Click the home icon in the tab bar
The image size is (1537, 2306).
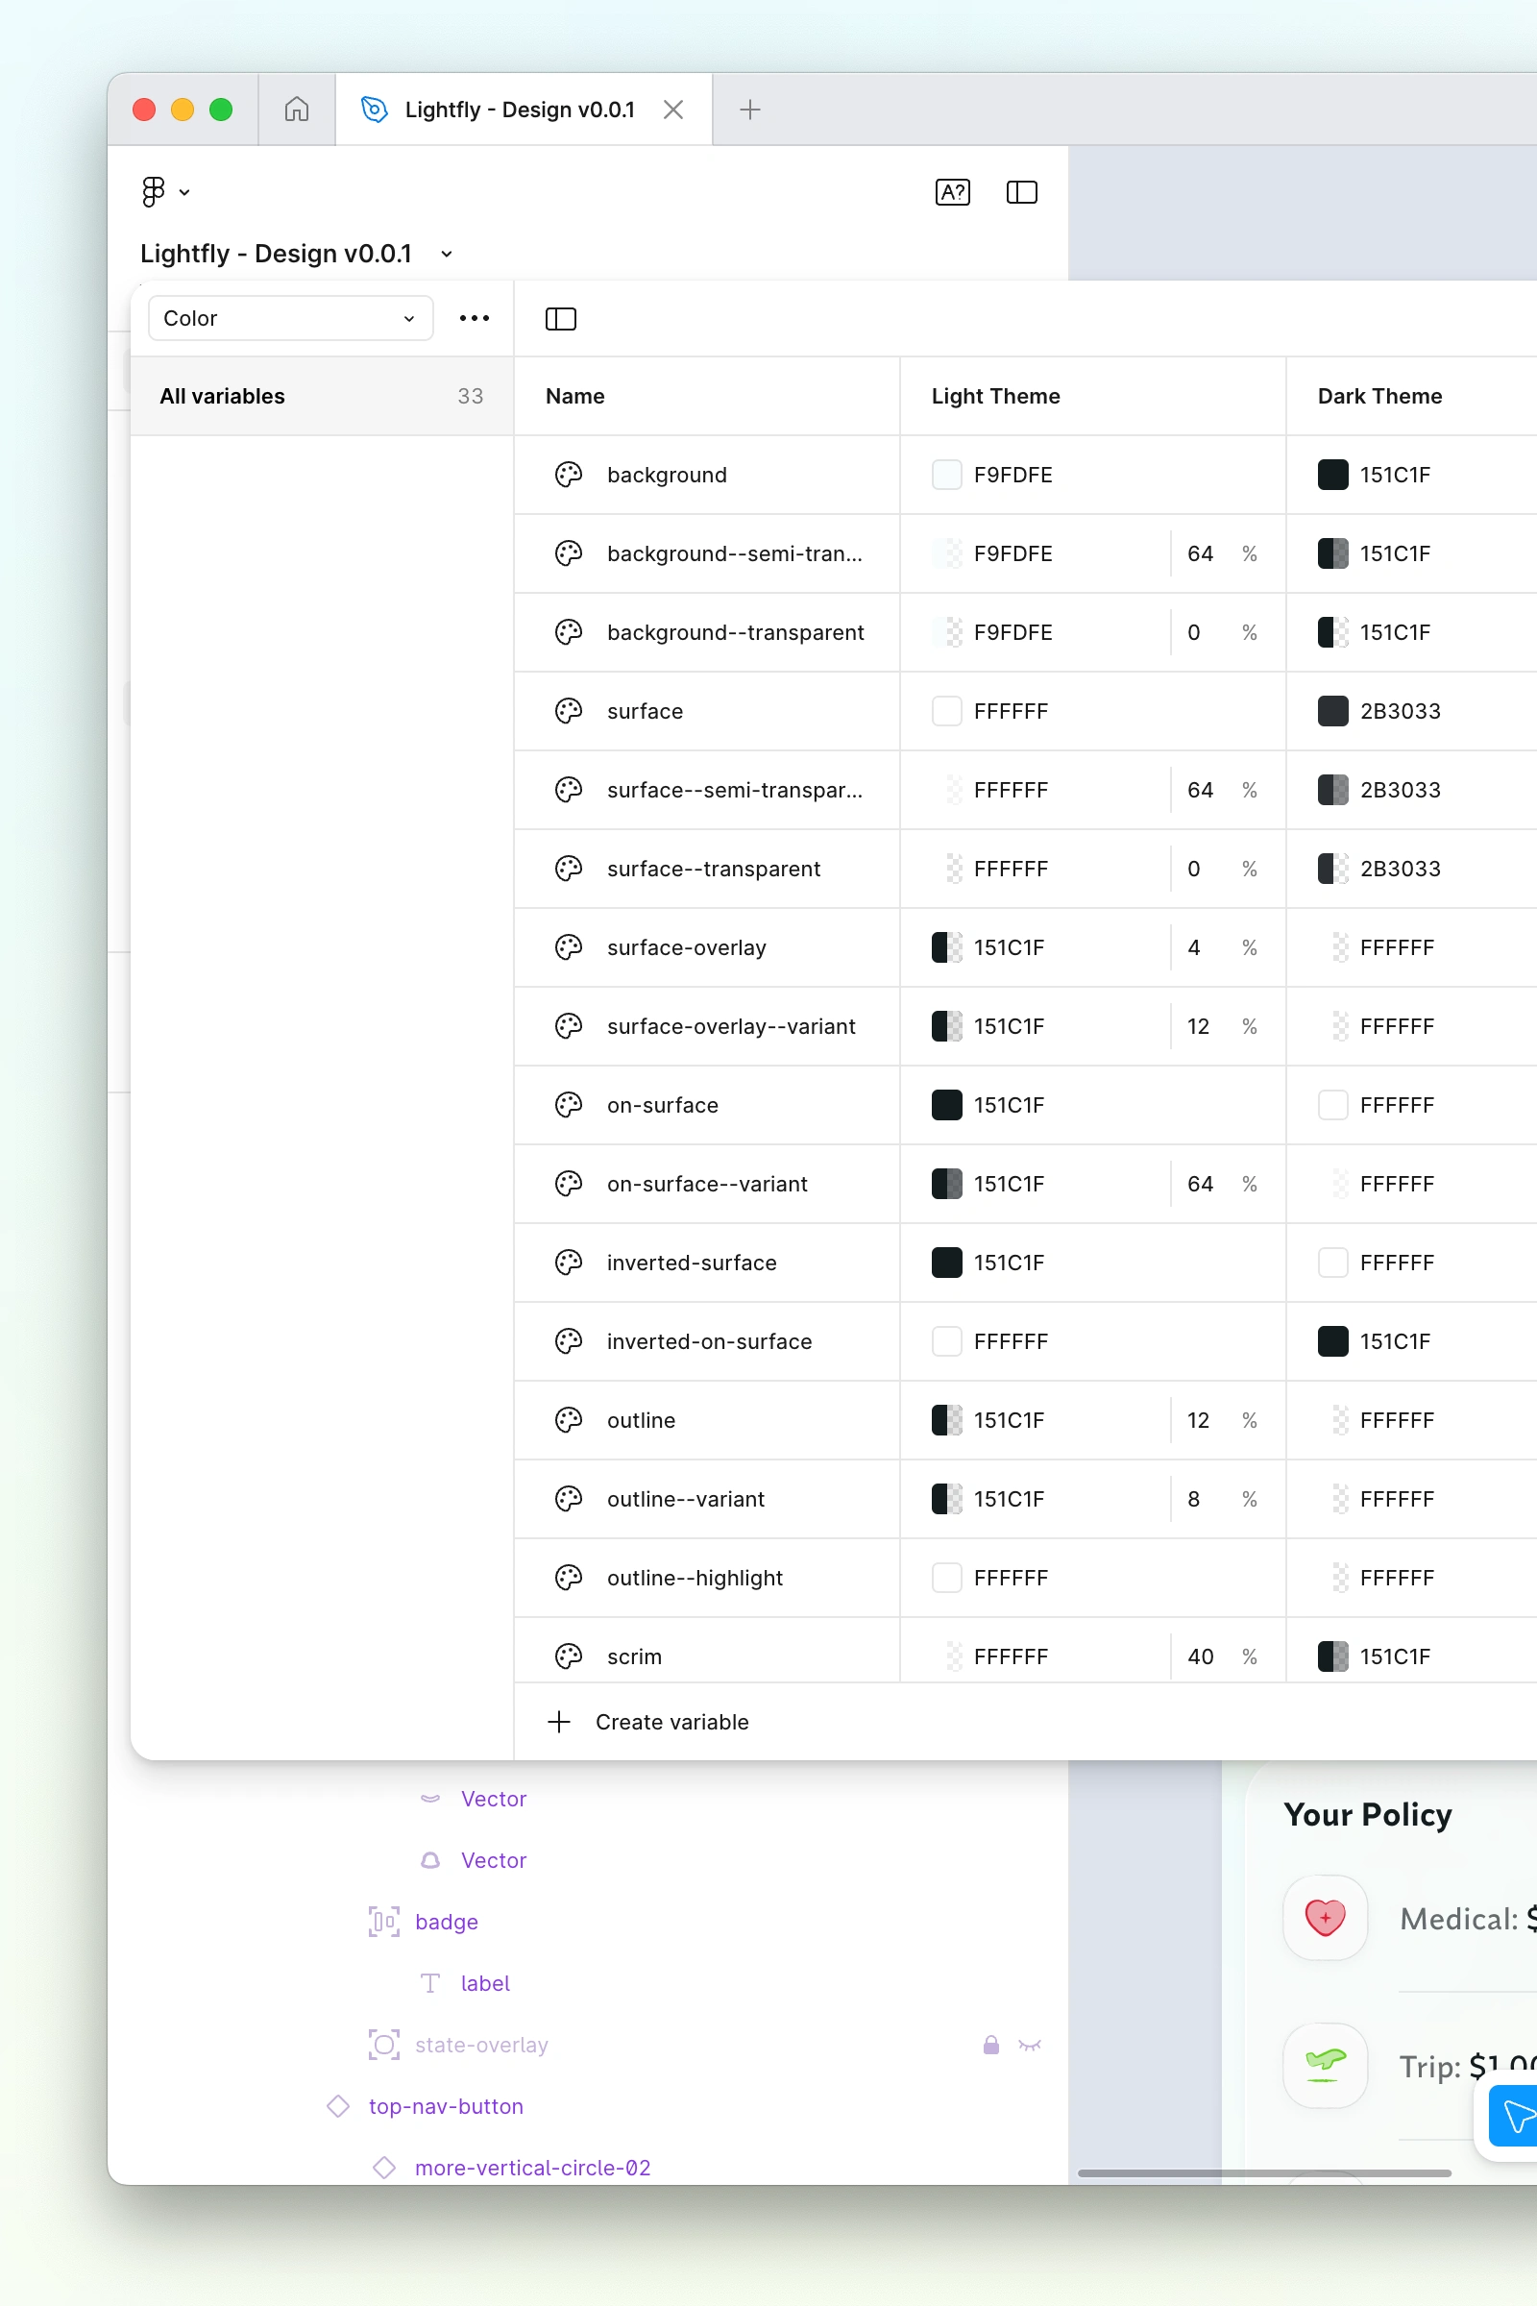pos(295,110)
